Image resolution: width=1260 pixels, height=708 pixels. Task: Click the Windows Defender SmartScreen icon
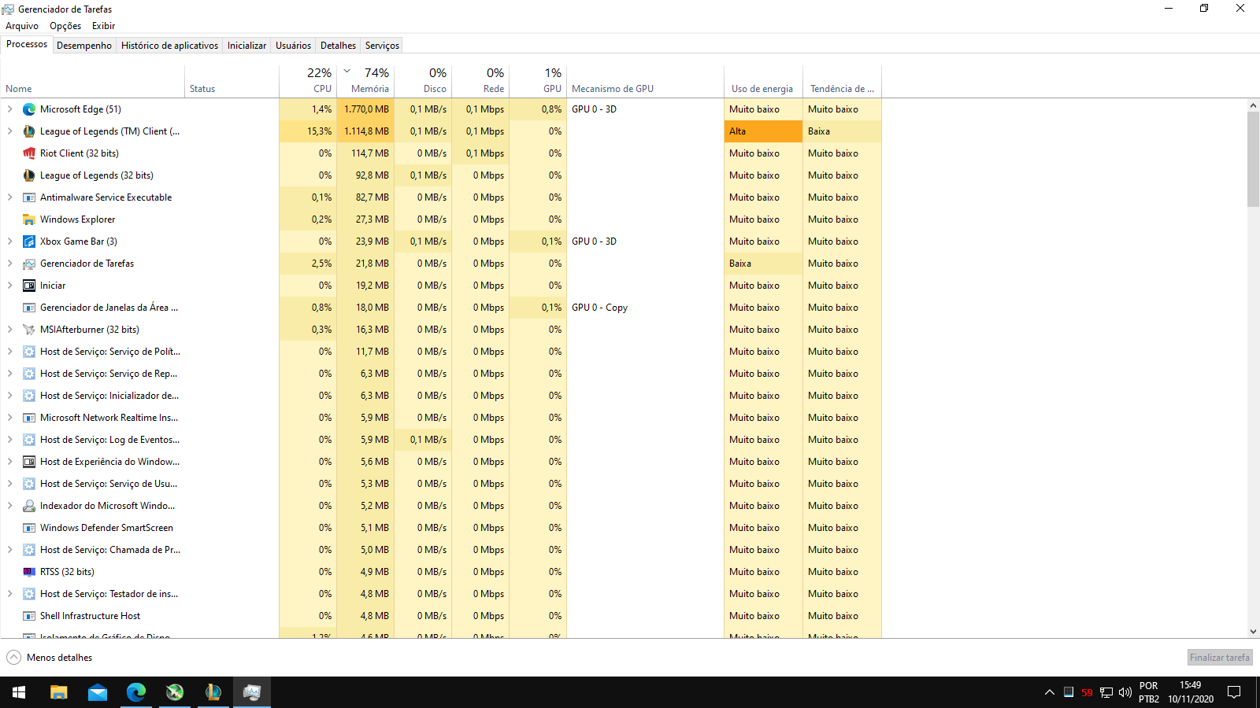coord(29,528)
